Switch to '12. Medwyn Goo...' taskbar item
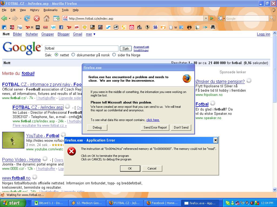The height and width of the screenshot is (207, 277). [88, 203]
